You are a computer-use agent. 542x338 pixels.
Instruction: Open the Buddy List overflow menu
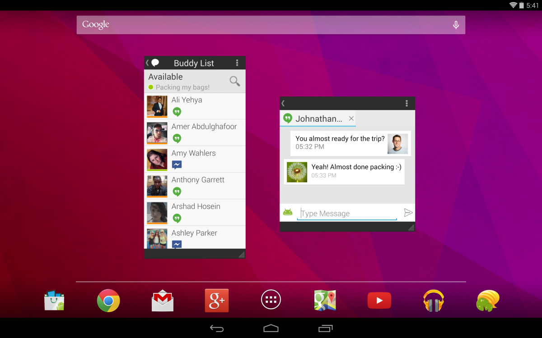pos(237,63)
